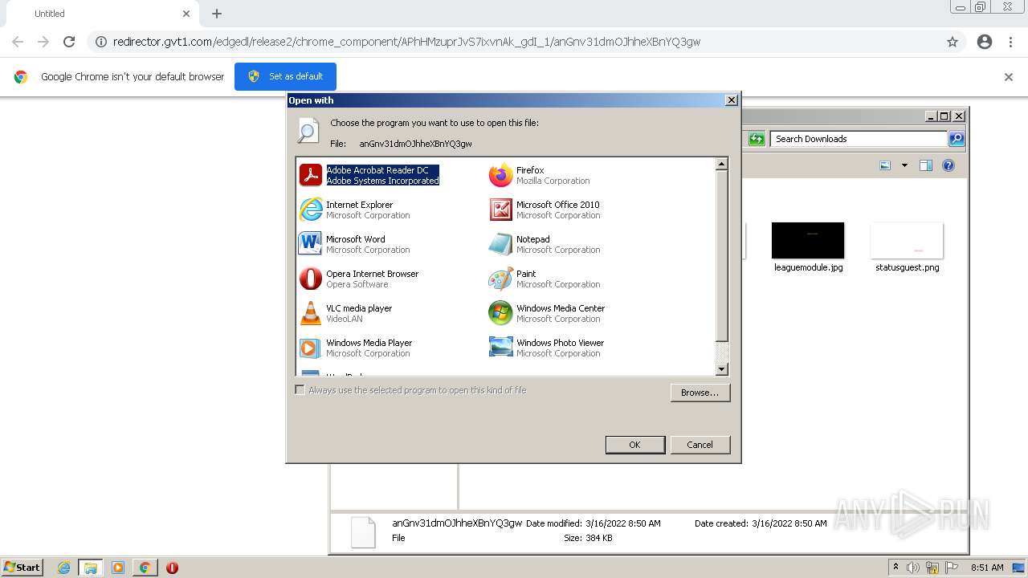Choose the Windows Photo Viewer icon

(500, 348)
